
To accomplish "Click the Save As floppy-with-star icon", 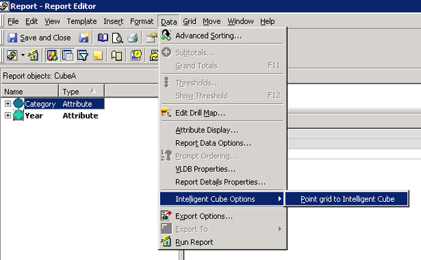I will pos(83,38).
